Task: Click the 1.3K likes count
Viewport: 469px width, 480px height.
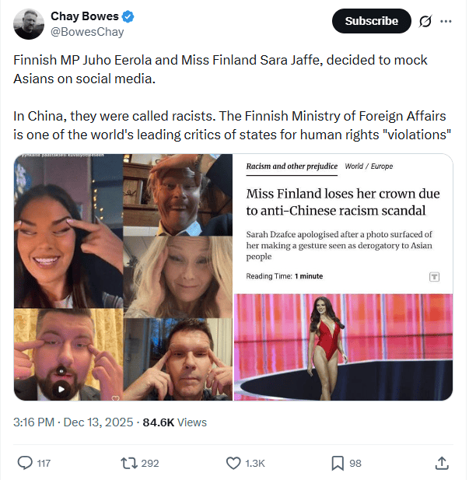Action: coord(255,463)
